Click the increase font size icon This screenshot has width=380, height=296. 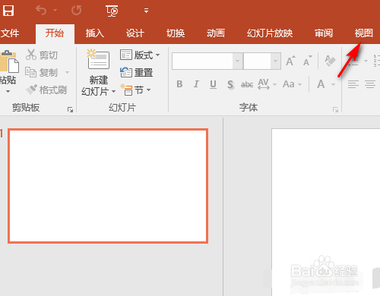[x=290, y=61]
